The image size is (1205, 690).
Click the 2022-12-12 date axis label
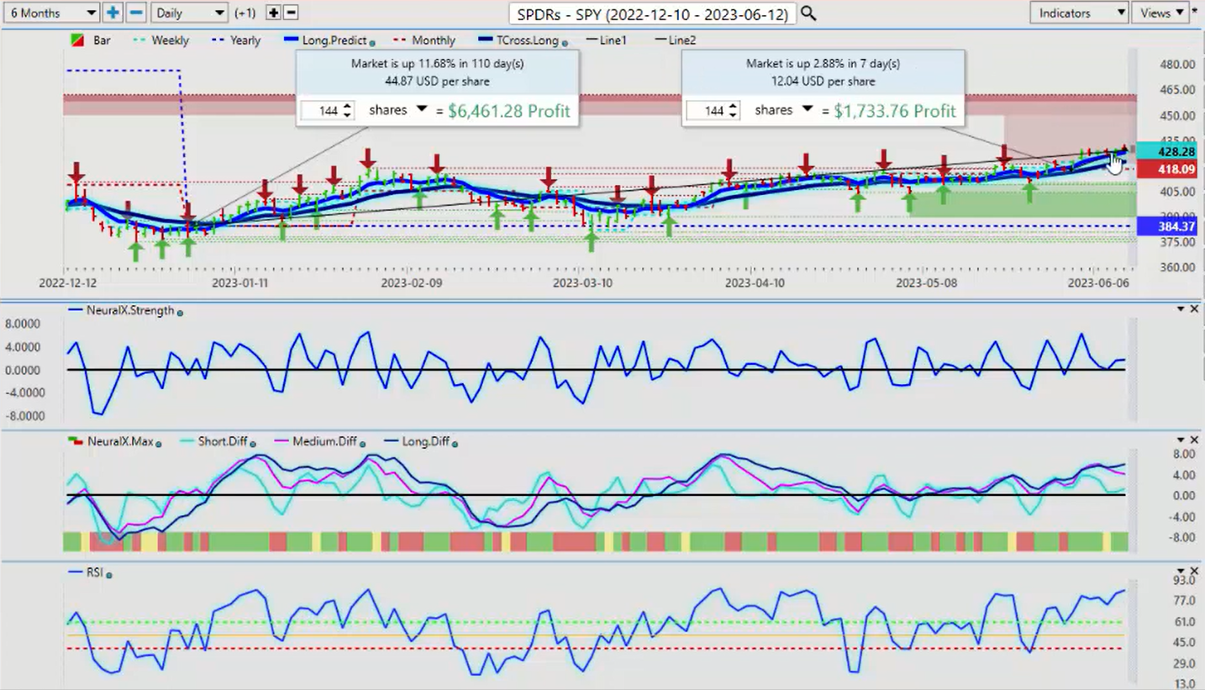[68, 283]
